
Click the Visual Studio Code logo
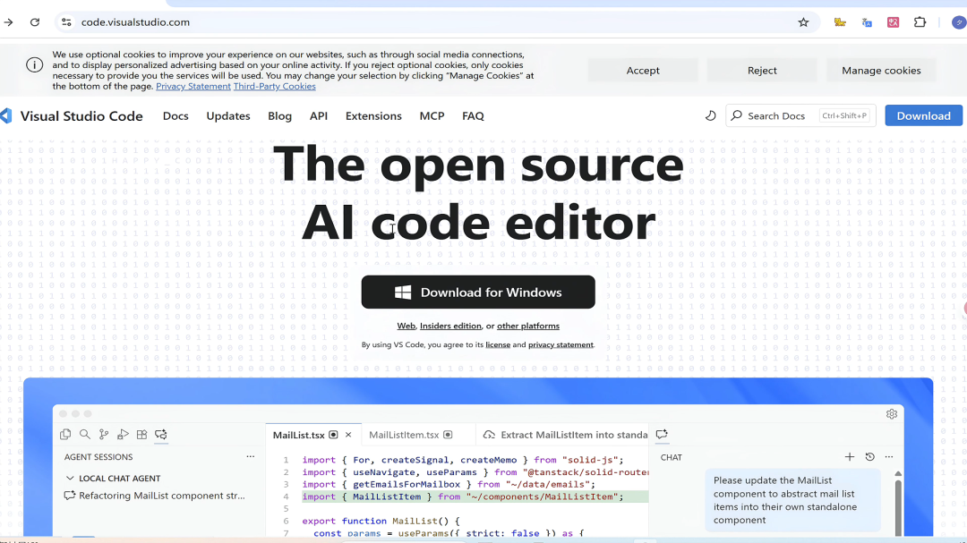[x=6, y=116]
